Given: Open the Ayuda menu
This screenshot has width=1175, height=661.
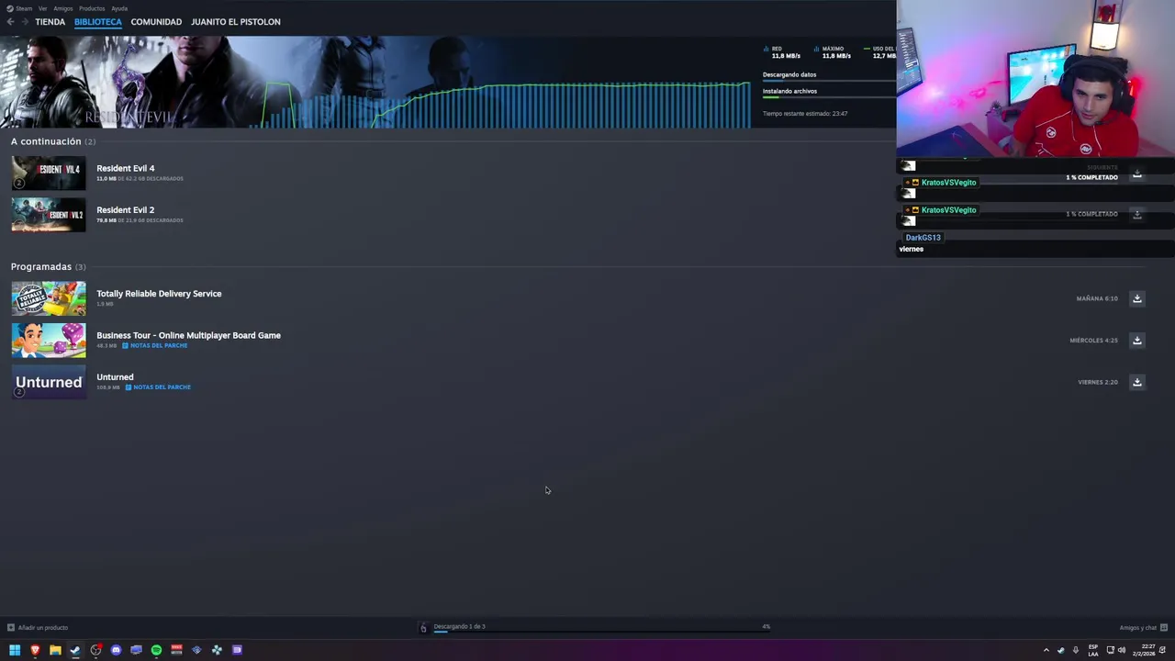Looking at the screenshot, I should 119,8.
